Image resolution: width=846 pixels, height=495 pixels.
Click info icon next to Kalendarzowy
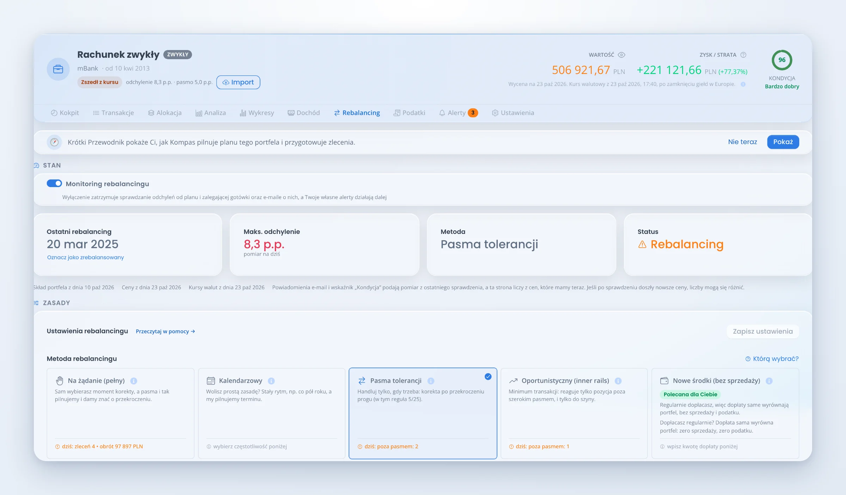coord(271,381)
